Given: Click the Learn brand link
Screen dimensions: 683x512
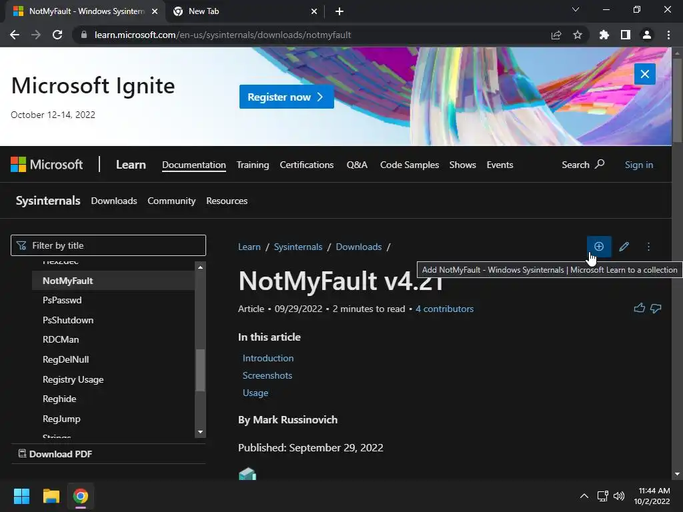Looking at the screenshot, I should (x=131, y=165).
